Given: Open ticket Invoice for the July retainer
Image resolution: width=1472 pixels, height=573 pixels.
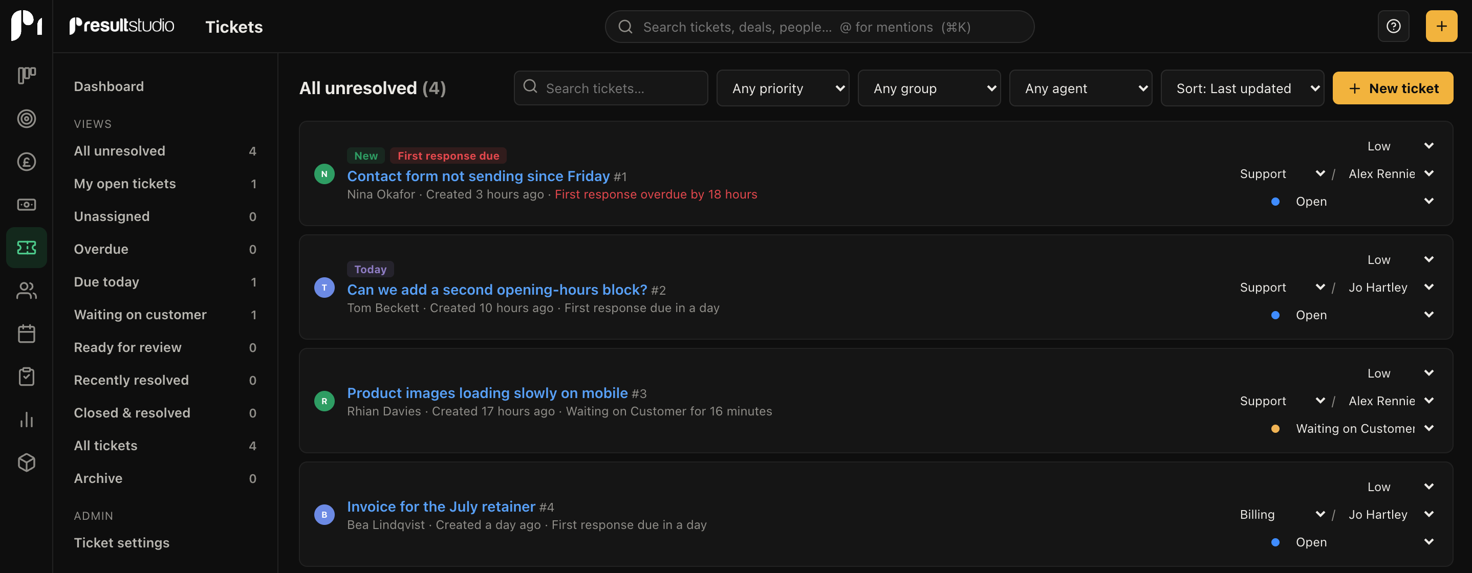Looking at the screenshot, I should click(441, 506).
